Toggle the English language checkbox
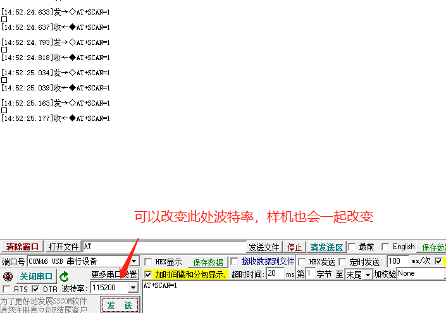The width and height of the screenshot is (446, 313). click(x=385, y=247)
